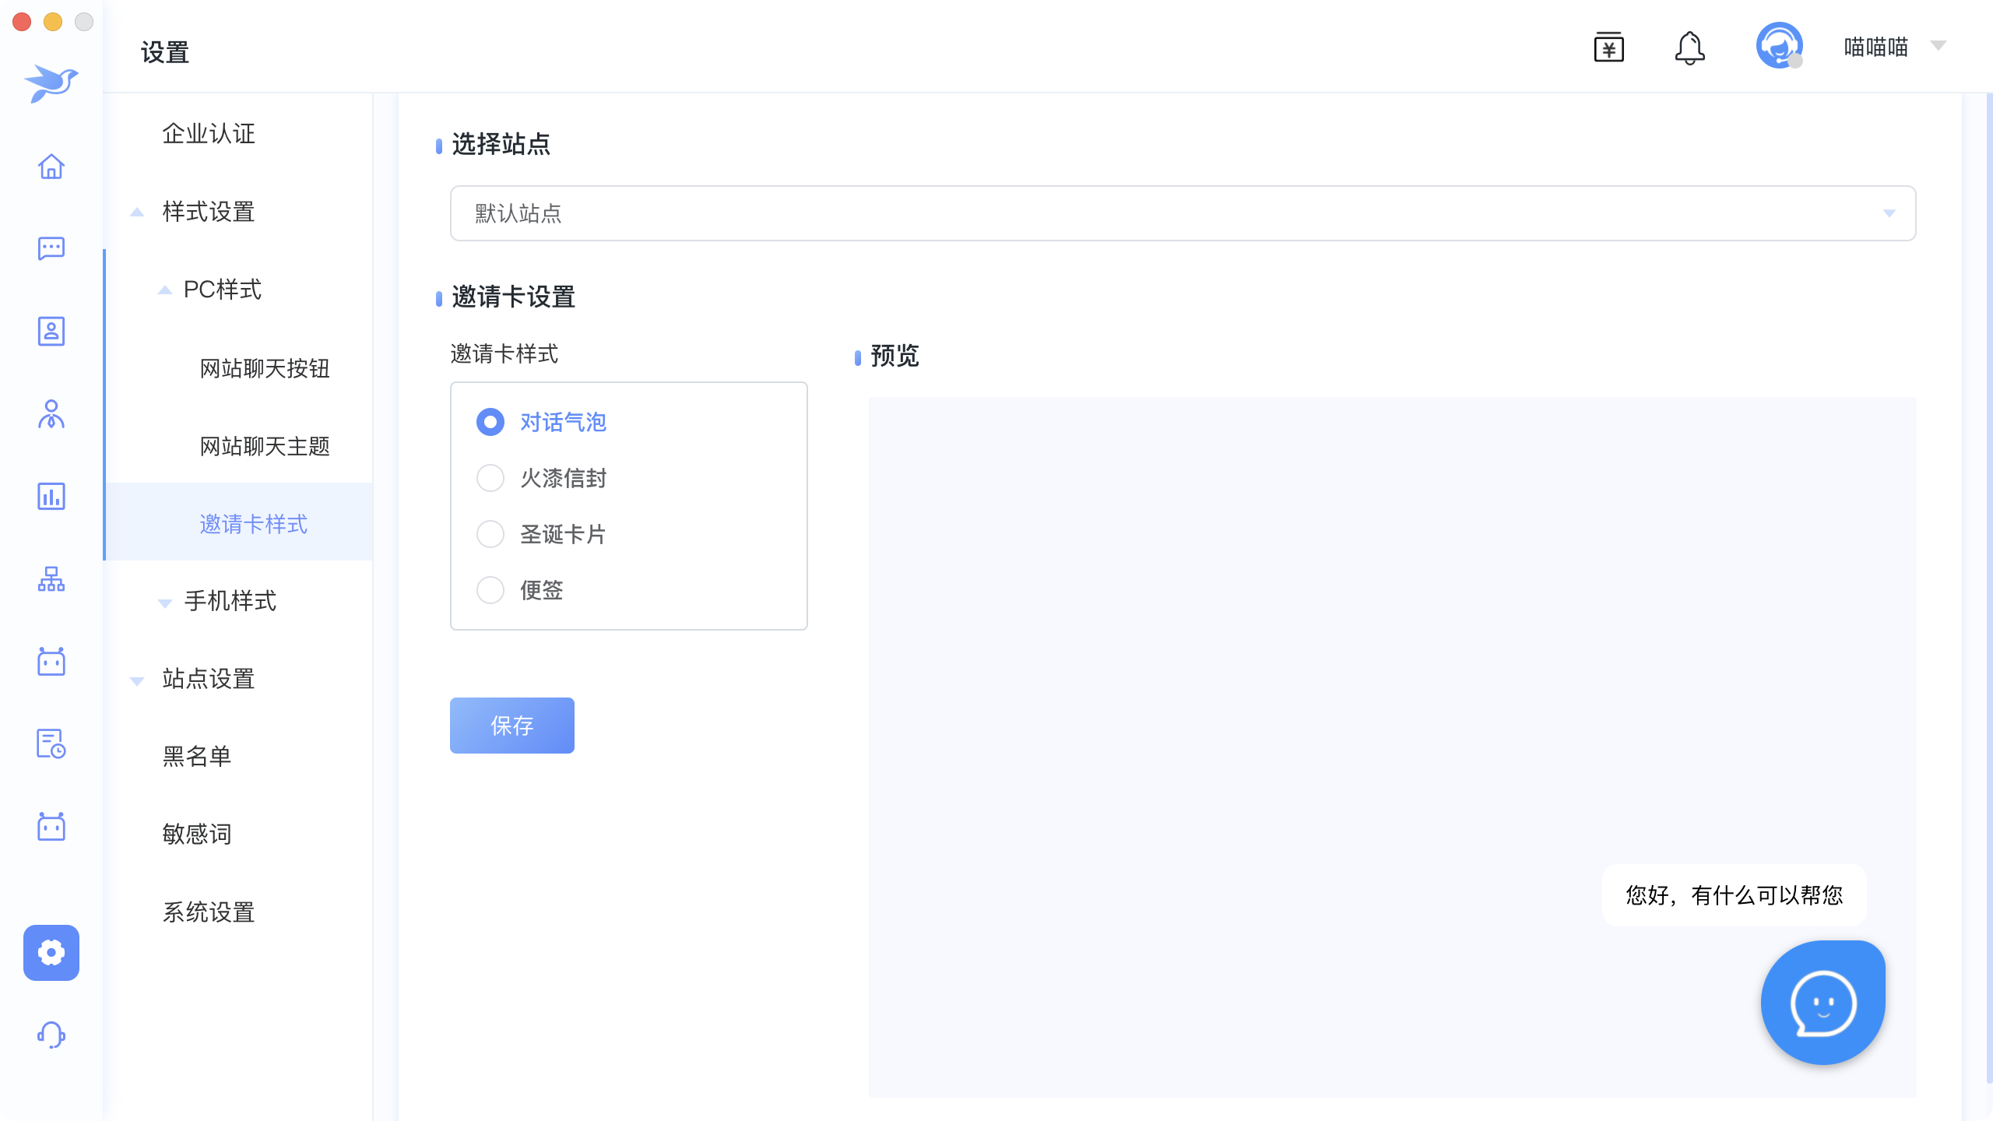
Task: Click the 保存 button
Action: tap(511, 726)
